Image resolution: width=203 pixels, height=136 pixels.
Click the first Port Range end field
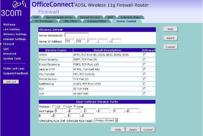75,111
